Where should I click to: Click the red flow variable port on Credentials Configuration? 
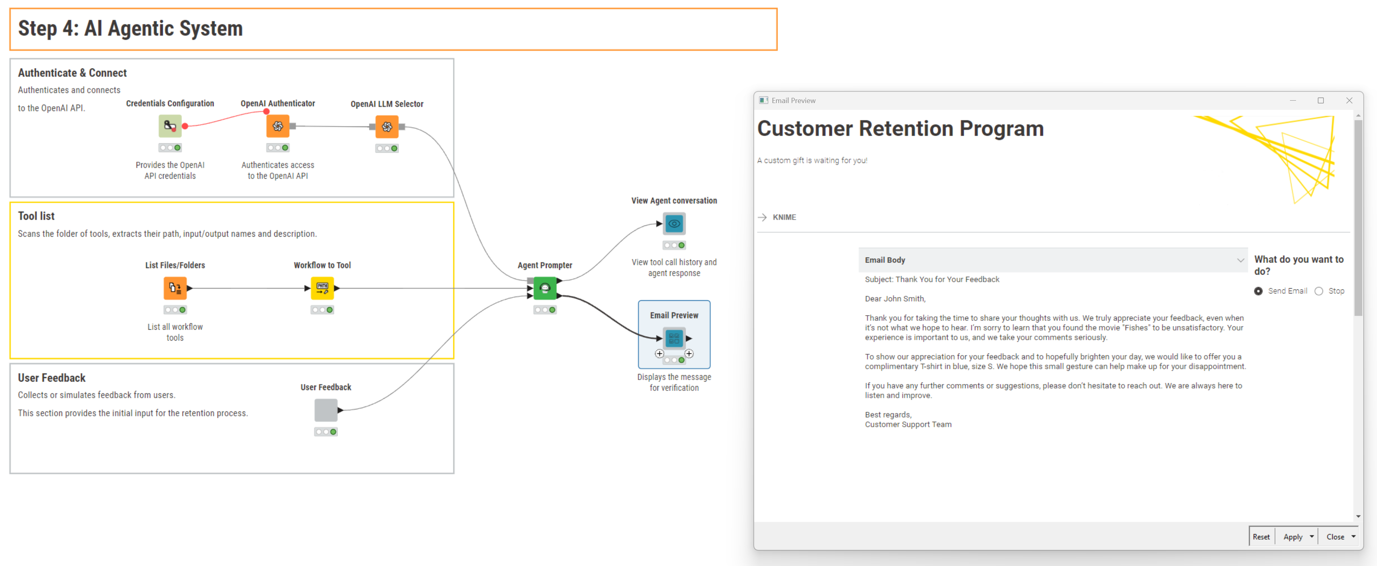coord(185,126)
